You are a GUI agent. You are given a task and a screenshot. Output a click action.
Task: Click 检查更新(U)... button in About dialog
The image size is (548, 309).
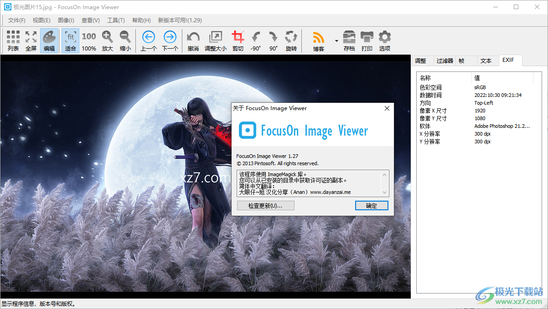(266, 206)
